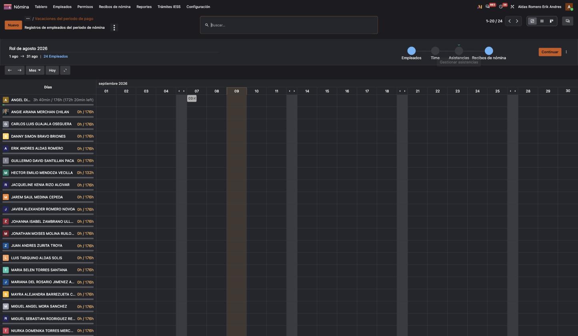This screenshot has width=578, height=336.
Task: Go to the next page of records
Action: pos(517,21)
